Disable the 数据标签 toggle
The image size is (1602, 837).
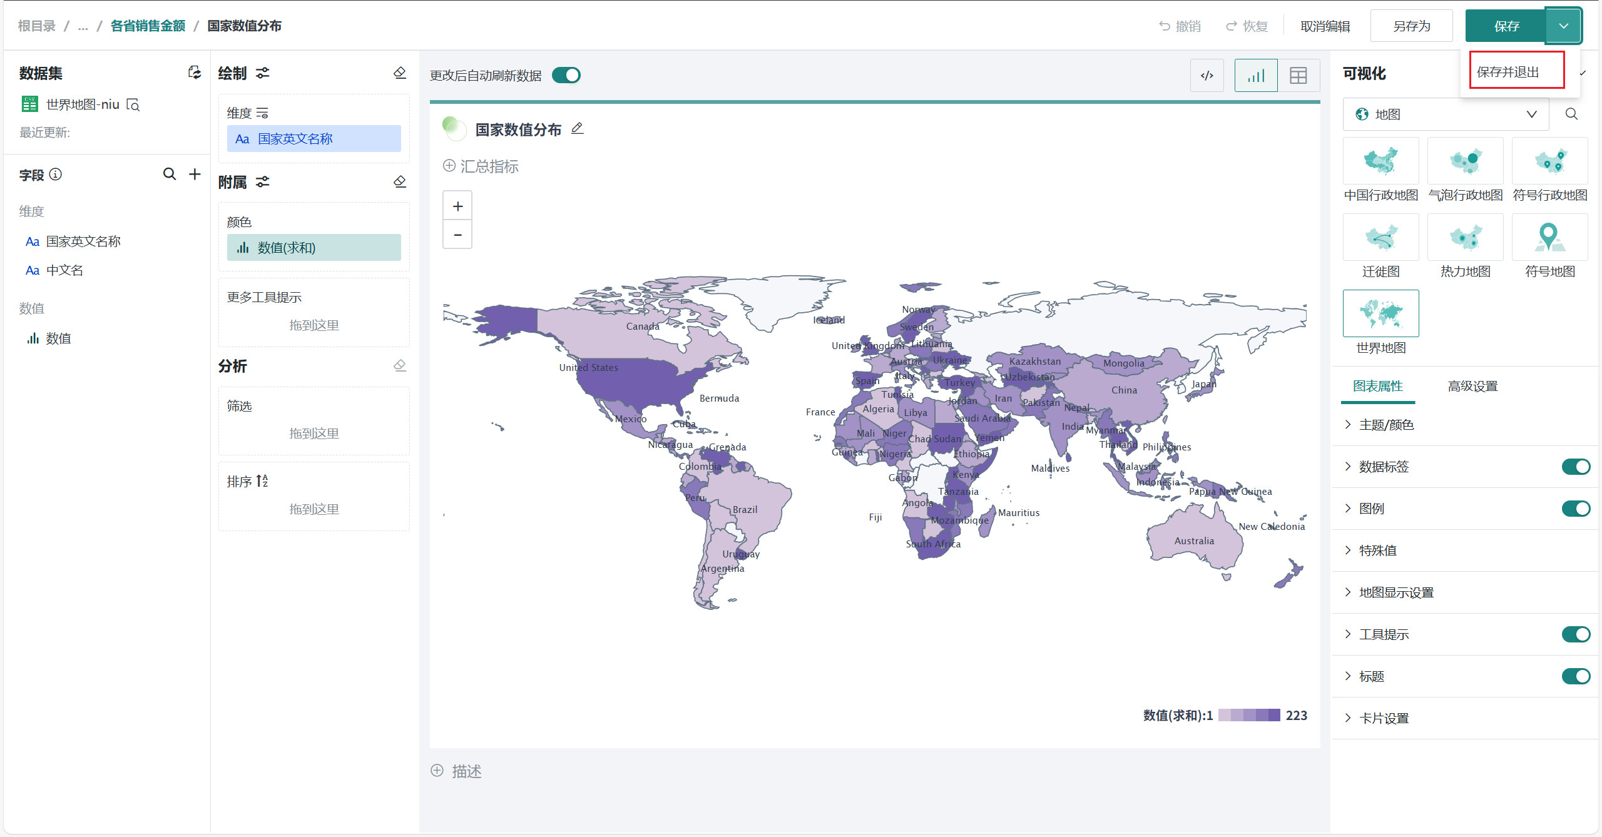(x=1575, y=467)
